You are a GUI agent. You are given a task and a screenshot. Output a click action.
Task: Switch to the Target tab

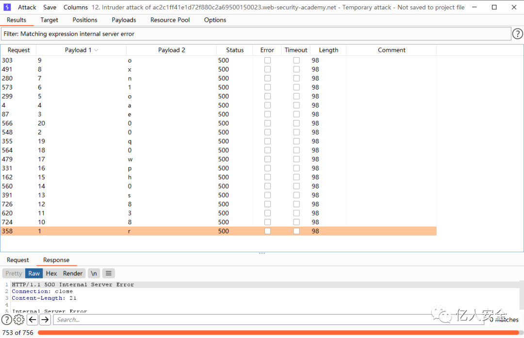coord(49,20)
